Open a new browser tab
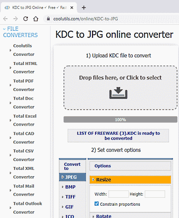 84,8
